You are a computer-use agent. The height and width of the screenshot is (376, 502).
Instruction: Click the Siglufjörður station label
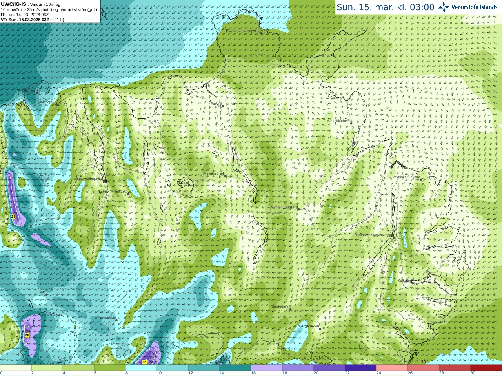27,91
